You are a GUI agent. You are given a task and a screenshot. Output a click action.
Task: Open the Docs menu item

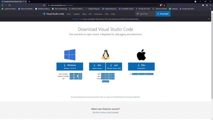(69, 14)
